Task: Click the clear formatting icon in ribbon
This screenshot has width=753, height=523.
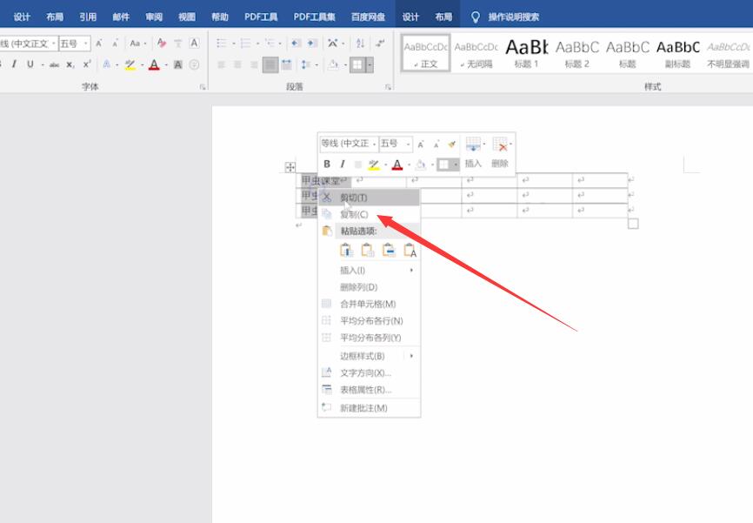Action: click(162, 44)
